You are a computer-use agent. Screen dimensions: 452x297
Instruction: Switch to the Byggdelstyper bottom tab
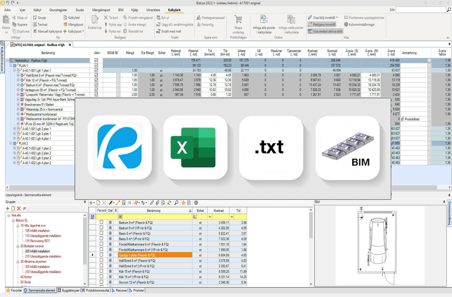(69, 290)
